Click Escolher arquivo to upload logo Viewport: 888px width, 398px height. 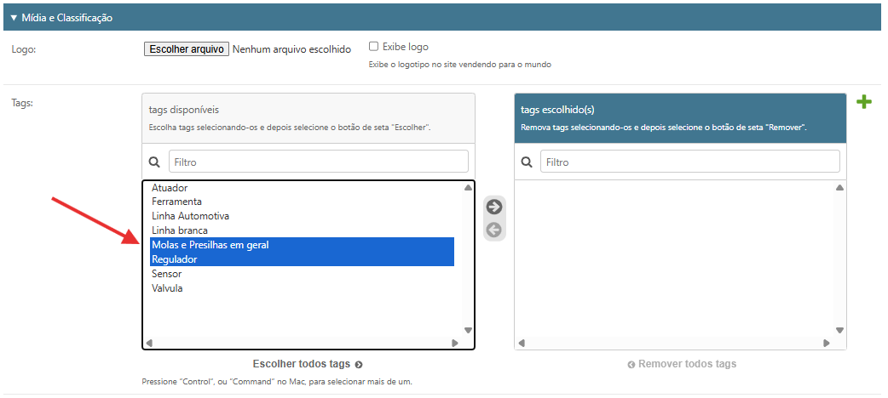pos(187,49)
